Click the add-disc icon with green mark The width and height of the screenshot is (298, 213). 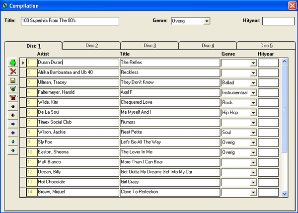coord(13,89)
